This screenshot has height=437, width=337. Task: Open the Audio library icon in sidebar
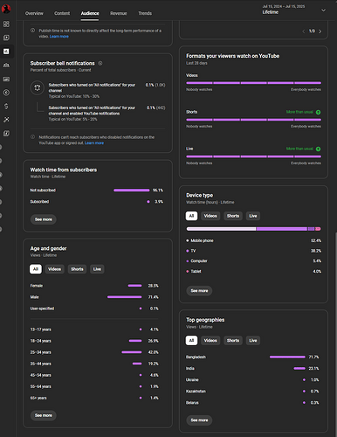point(6,134)
